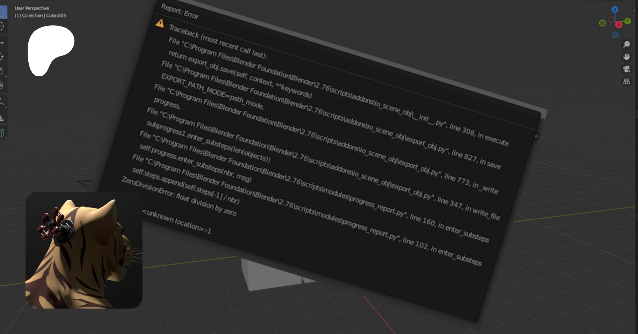The image size is (638, 334).
Task: Snap view to red X axis
Action: (x=619, y=25)
